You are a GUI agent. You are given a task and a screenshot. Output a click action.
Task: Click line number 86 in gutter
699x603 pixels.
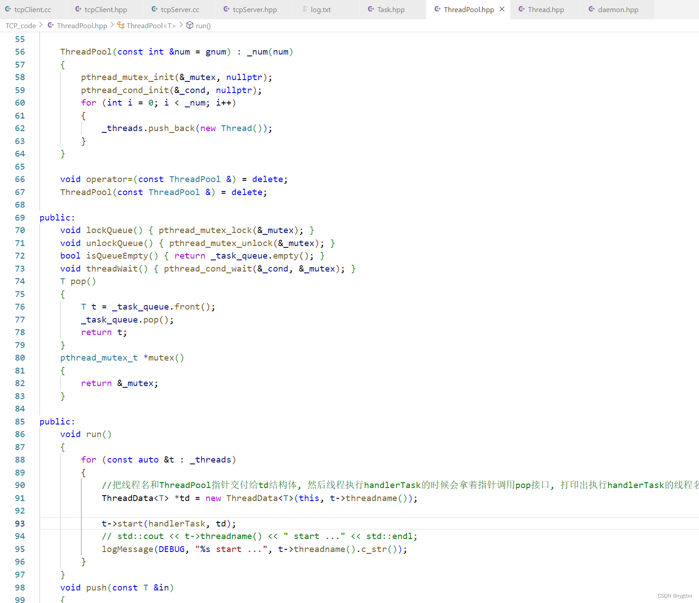click(x=20, y=434)
